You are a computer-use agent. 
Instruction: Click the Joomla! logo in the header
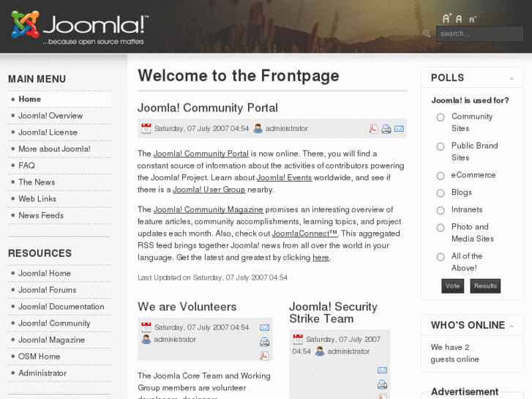pyautogui.click(x=79, y=28)
